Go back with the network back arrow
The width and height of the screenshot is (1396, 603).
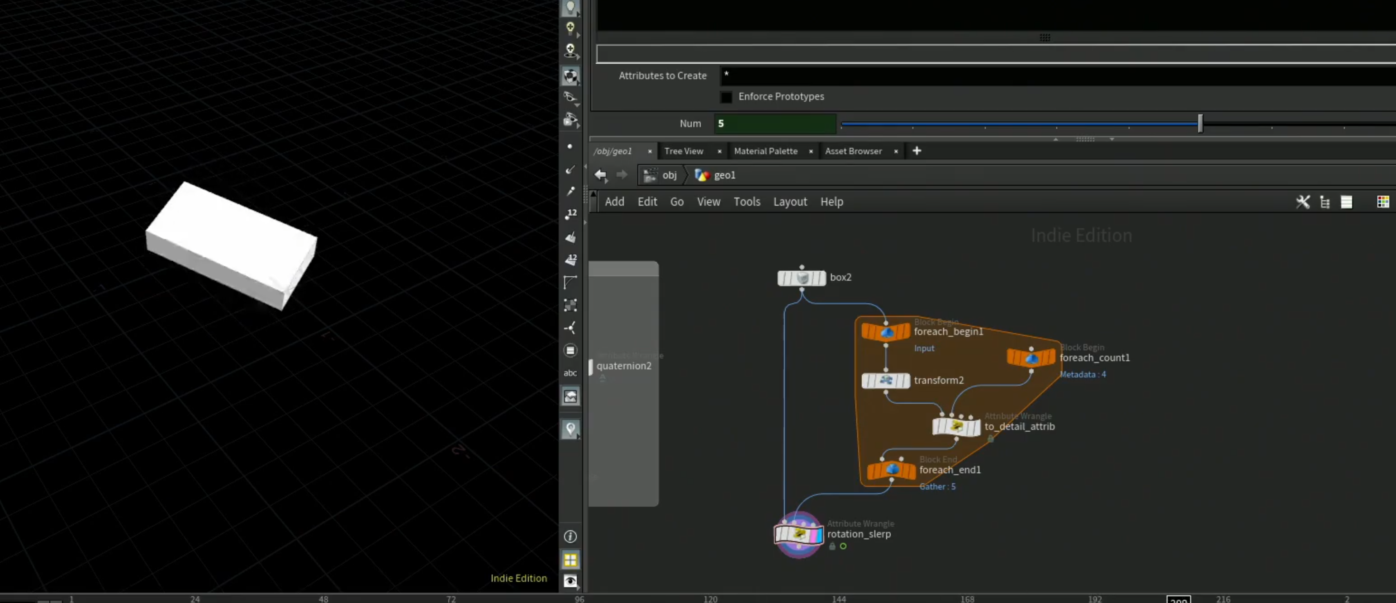point(600,175)
